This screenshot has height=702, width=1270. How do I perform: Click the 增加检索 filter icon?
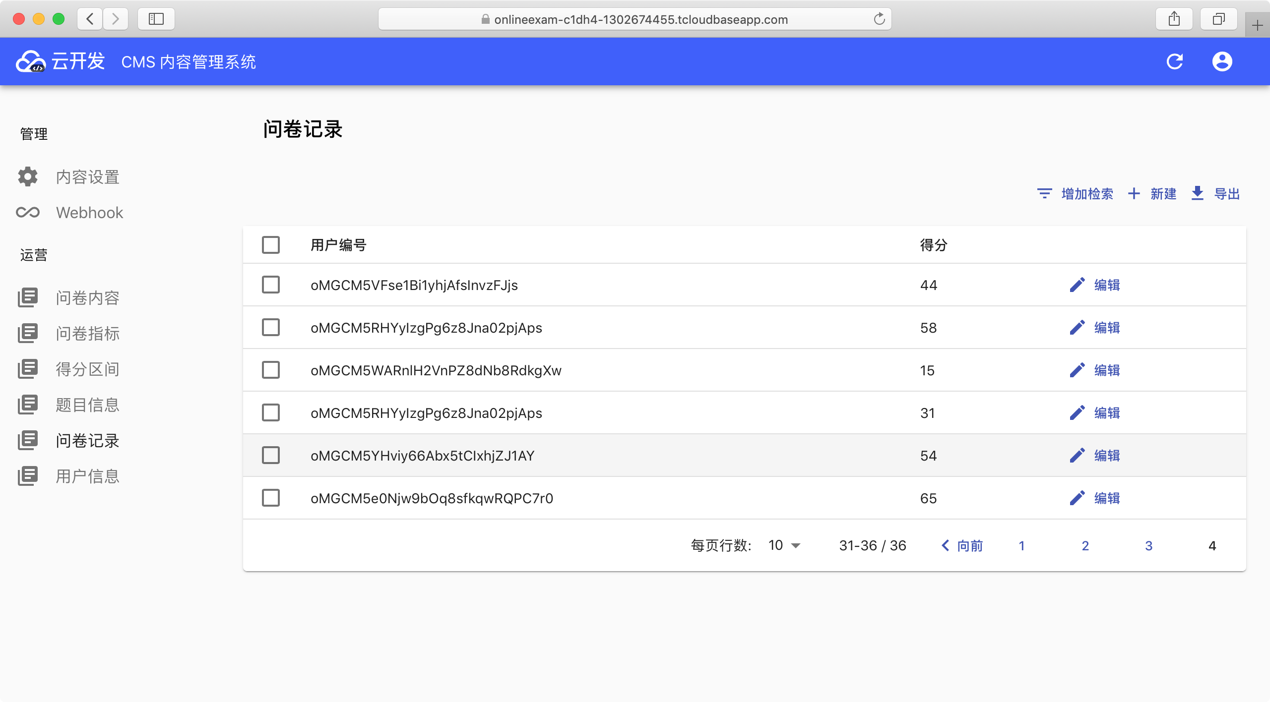(x=1044, y=193)
